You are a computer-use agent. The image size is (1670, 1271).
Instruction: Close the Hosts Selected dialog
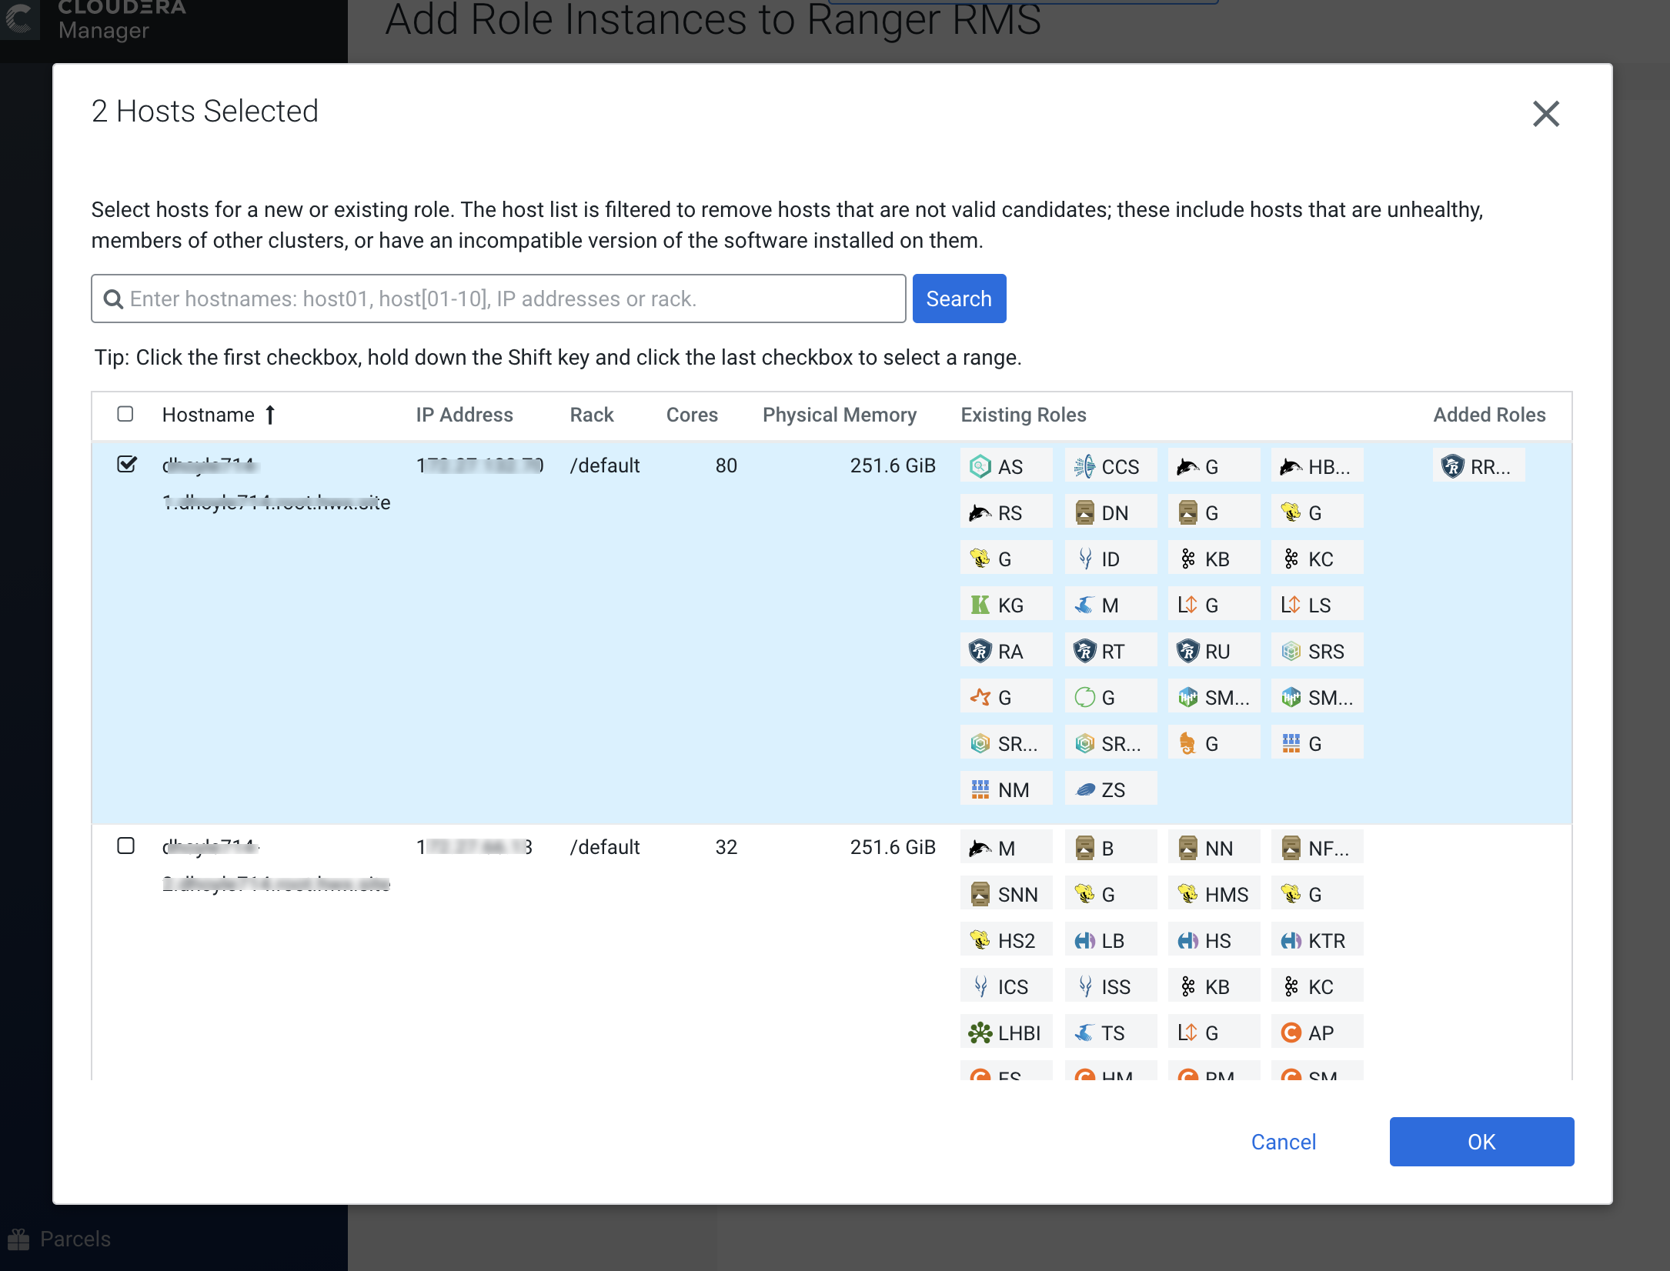1545,114
